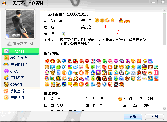Click the remark edit pencil icon
This screenshot has width=167, height=122.
click(63, 34)
